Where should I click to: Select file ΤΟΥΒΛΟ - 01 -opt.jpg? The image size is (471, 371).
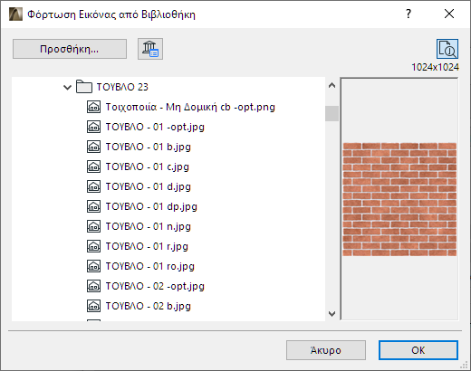pyautogui.click(x=155, y=127)
